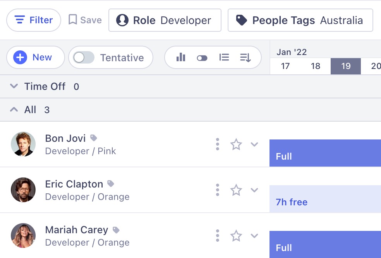Expand the Time Off section

pyautogui.click(x=14, y=86)
